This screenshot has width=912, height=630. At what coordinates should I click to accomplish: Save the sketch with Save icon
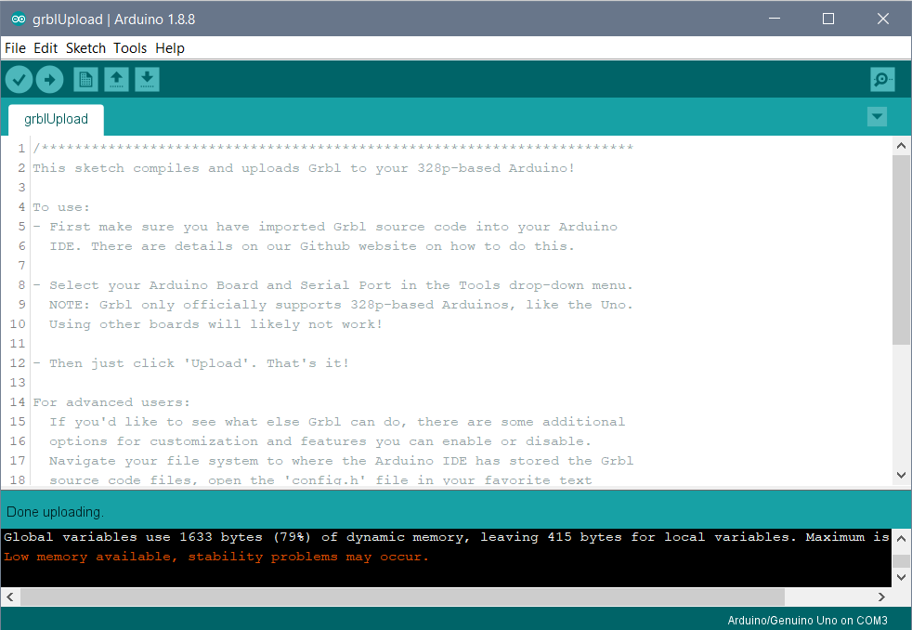147,79
